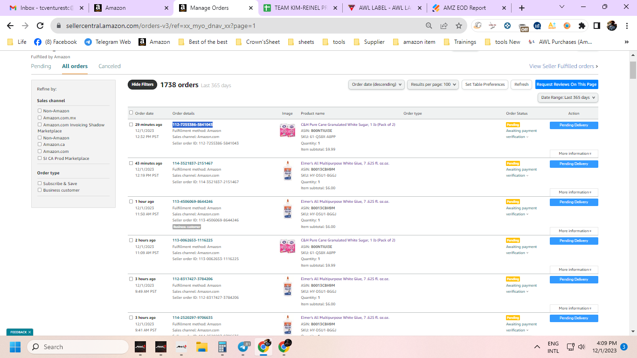Dismiss the FEEDBACK tab with its X

tap(30, 332)
